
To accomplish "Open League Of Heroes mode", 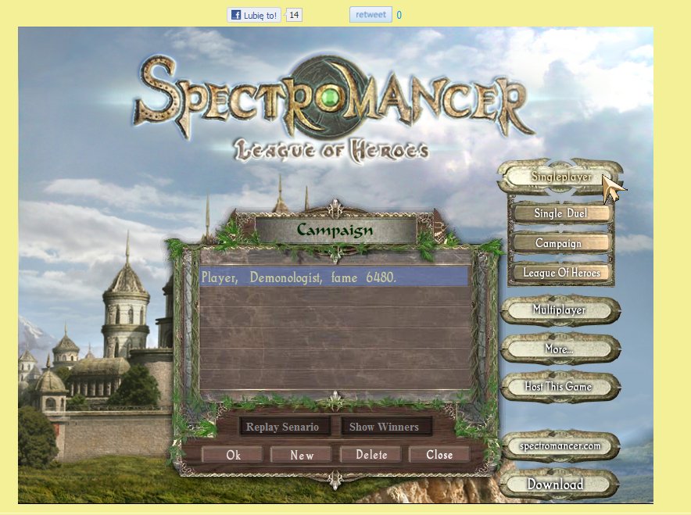I will [561, 273].
